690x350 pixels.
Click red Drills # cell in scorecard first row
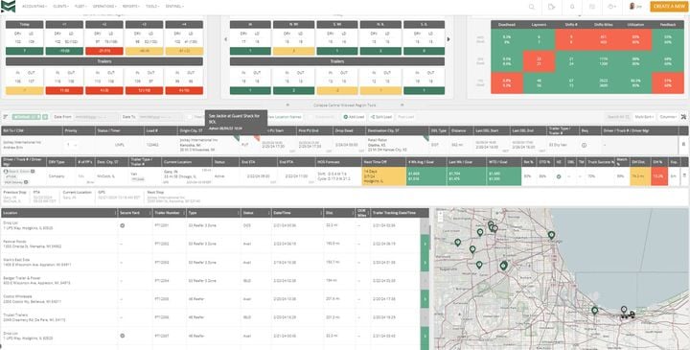[x=571, y=39]
